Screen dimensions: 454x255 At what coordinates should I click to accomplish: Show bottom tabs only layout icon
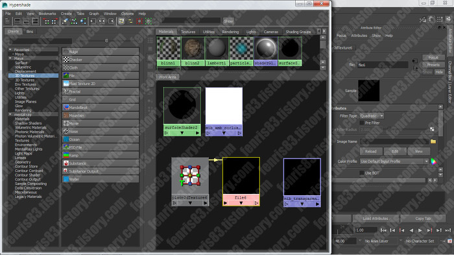[x=27, y=21]
